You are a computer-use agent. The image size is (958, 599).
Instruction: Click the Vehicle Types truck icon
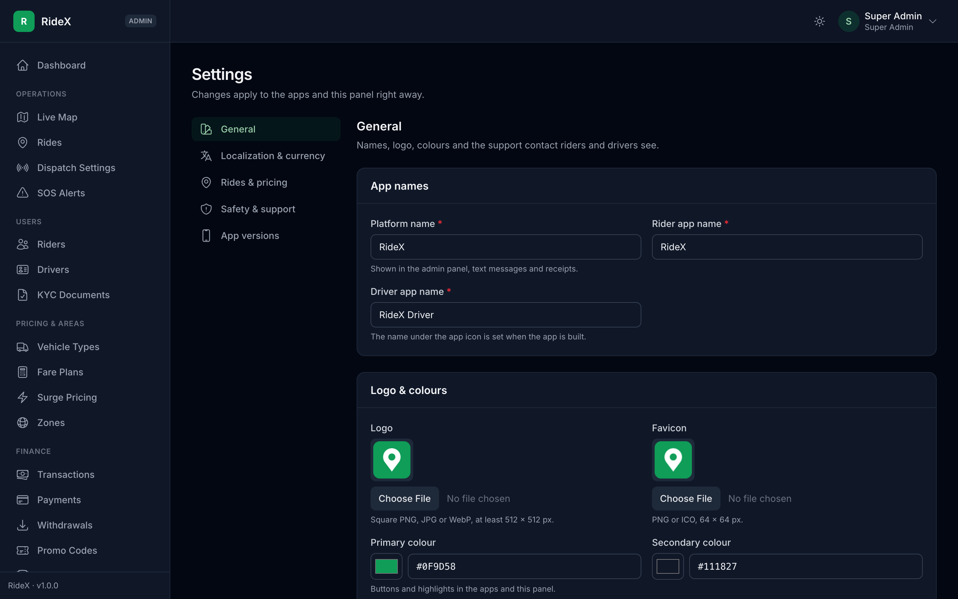(x=23, y=347)
